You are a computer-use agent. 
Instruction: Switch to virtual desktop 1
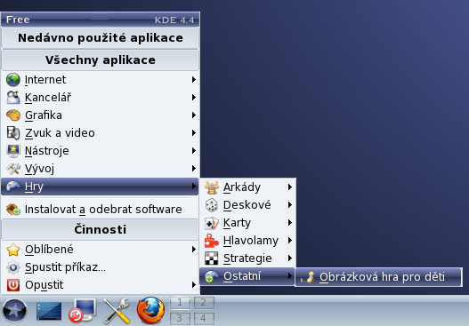click(x=180, y=303)
